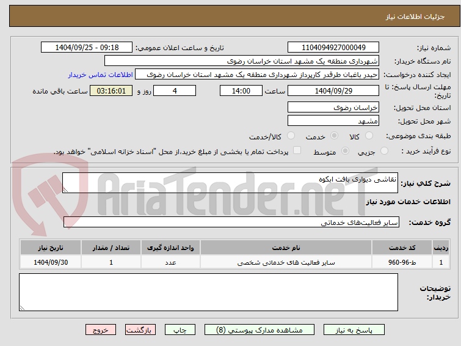Click the buyer notes text area
The width and height of the screenshot is (461, 346).
click(x=208, y=292)
